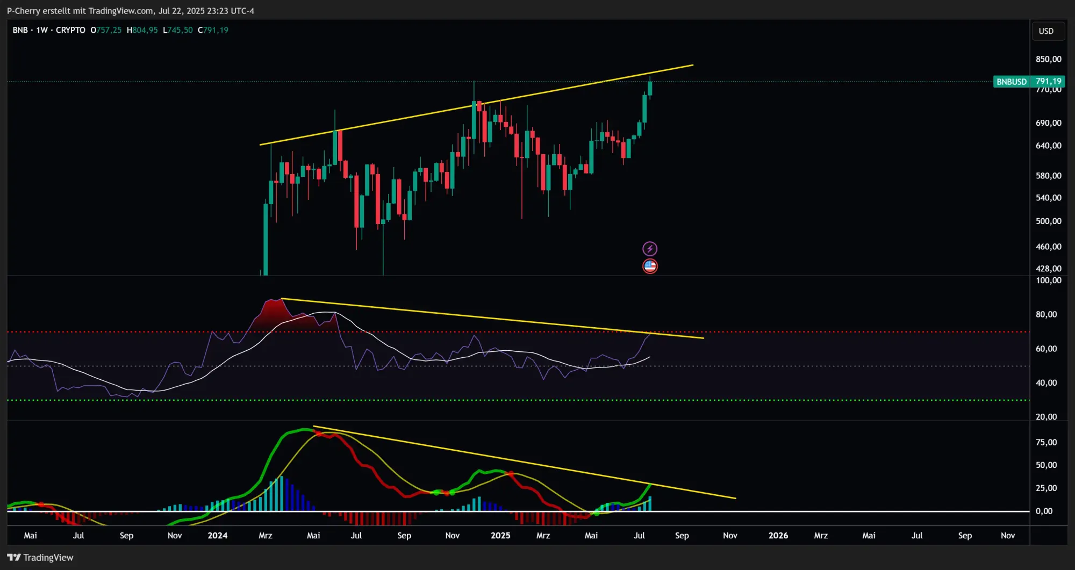Select the BNB symbol name in legend
The height and width of the screenshot is (570, 1075).
[x=20, y=30]
